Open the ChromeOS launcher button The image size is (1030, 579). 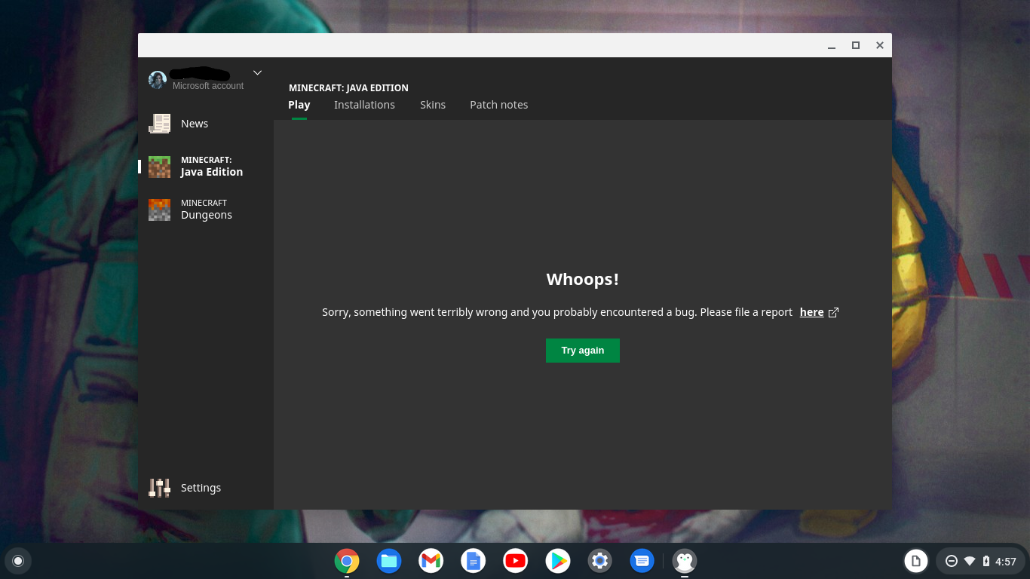coord(18,561)
